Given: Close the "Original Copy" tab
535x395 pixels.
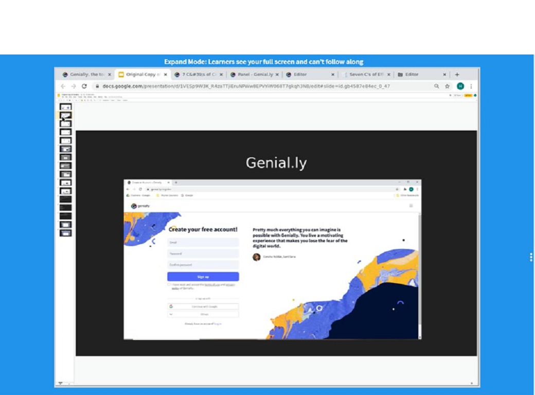Looking at the screenshot, I should (x=166, y=75).
